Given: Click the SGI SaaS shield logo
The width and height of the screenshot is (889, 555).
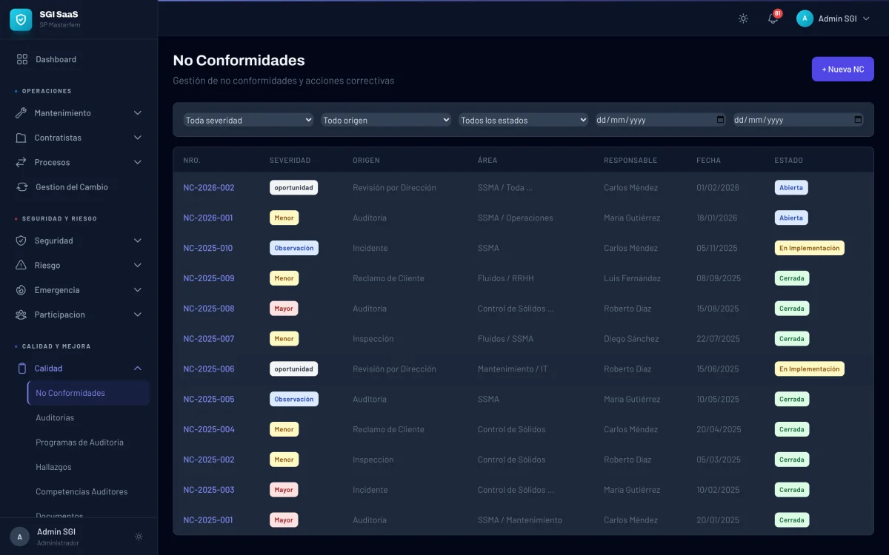Looking at the screenshot, I should pos(21,19).
